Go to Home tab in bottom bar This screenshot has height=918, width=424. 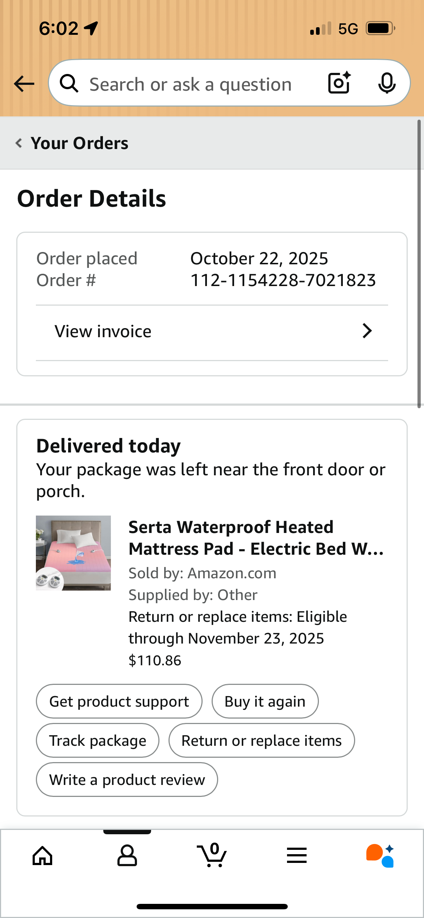pyautogui.click(x=42, y=856)
